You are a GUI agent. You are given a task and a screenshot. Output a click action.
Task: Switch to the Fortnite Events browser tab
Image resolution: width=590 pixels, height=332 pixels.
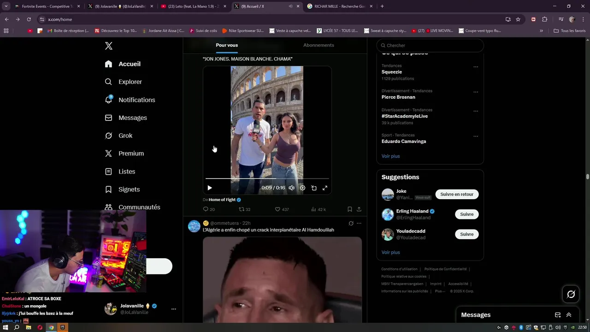click(47, 6)
